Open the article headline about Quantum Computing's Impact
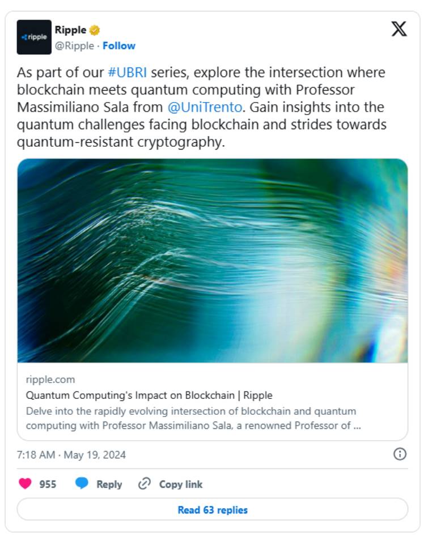428x540 pixels. point(149,395)
